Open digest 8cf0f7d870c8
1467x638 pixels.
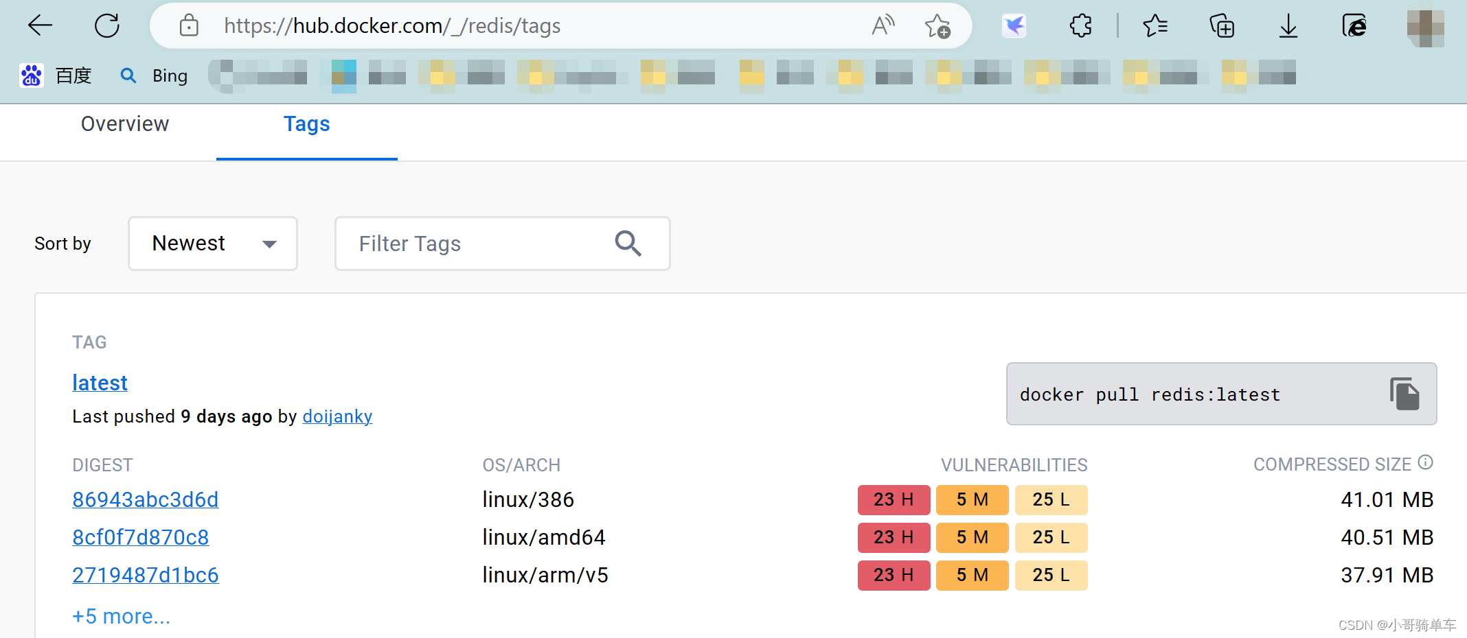tap(141, 537)
